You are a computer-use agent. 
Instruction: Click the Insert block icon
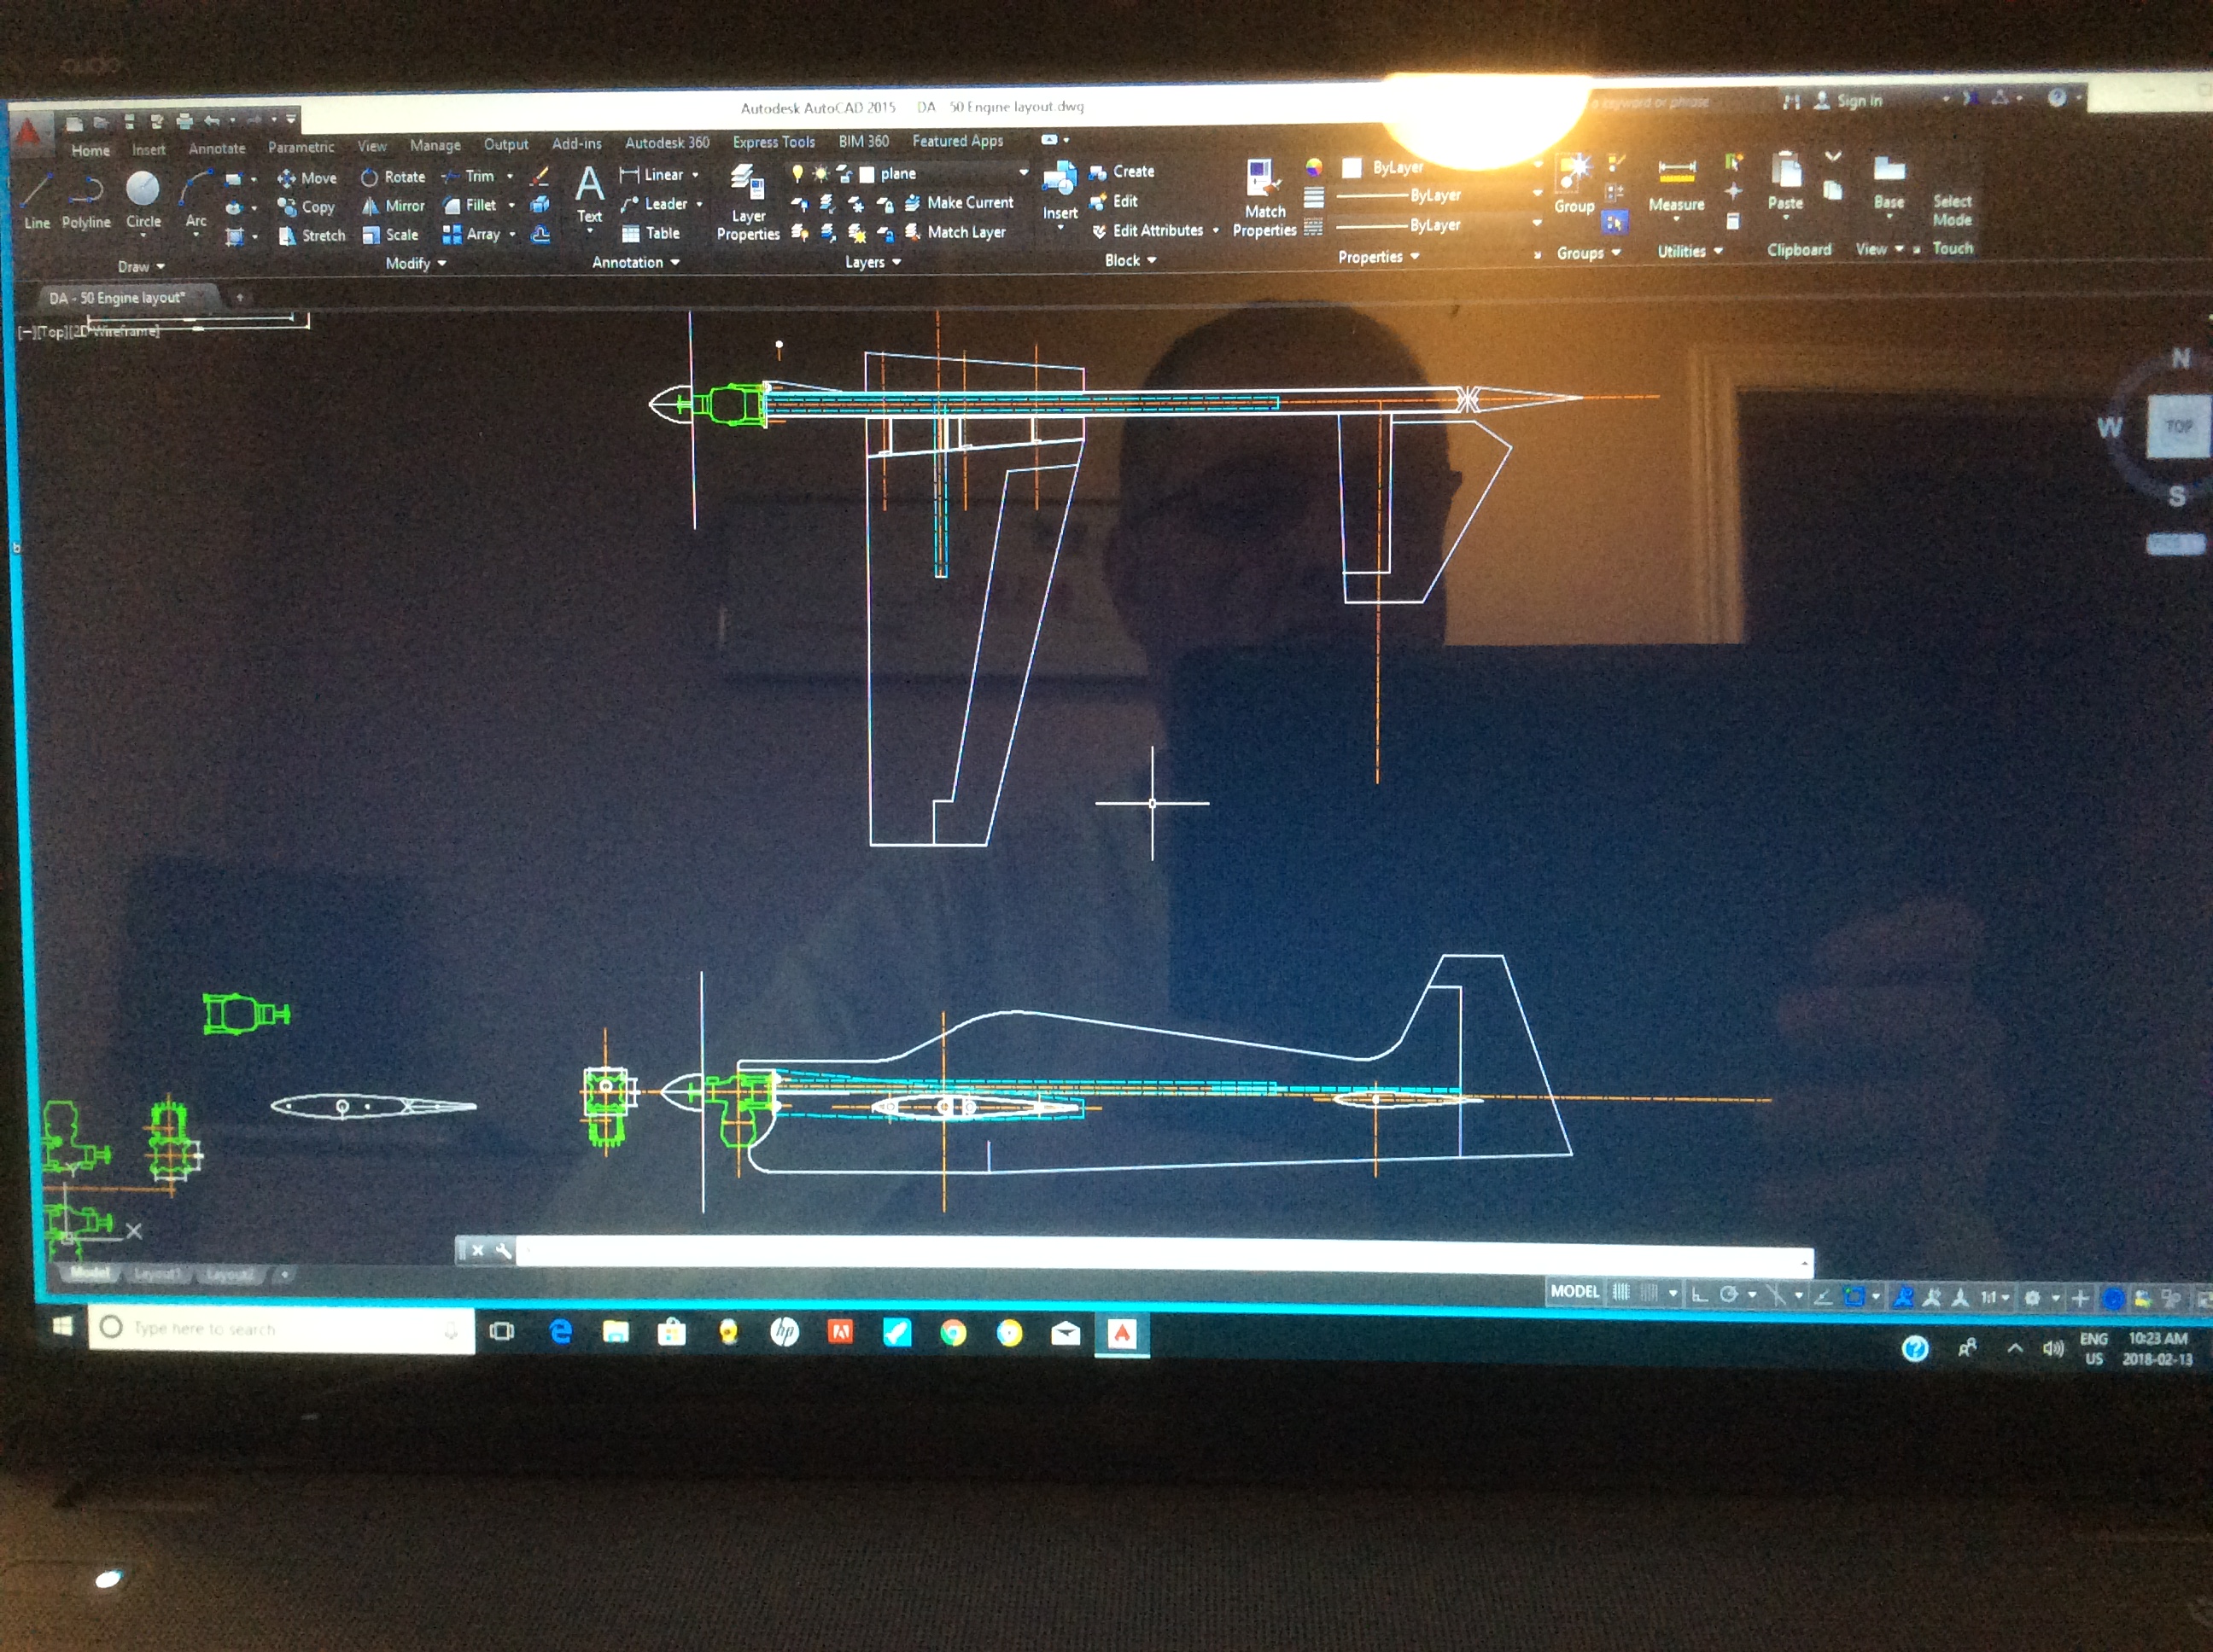1060,180
